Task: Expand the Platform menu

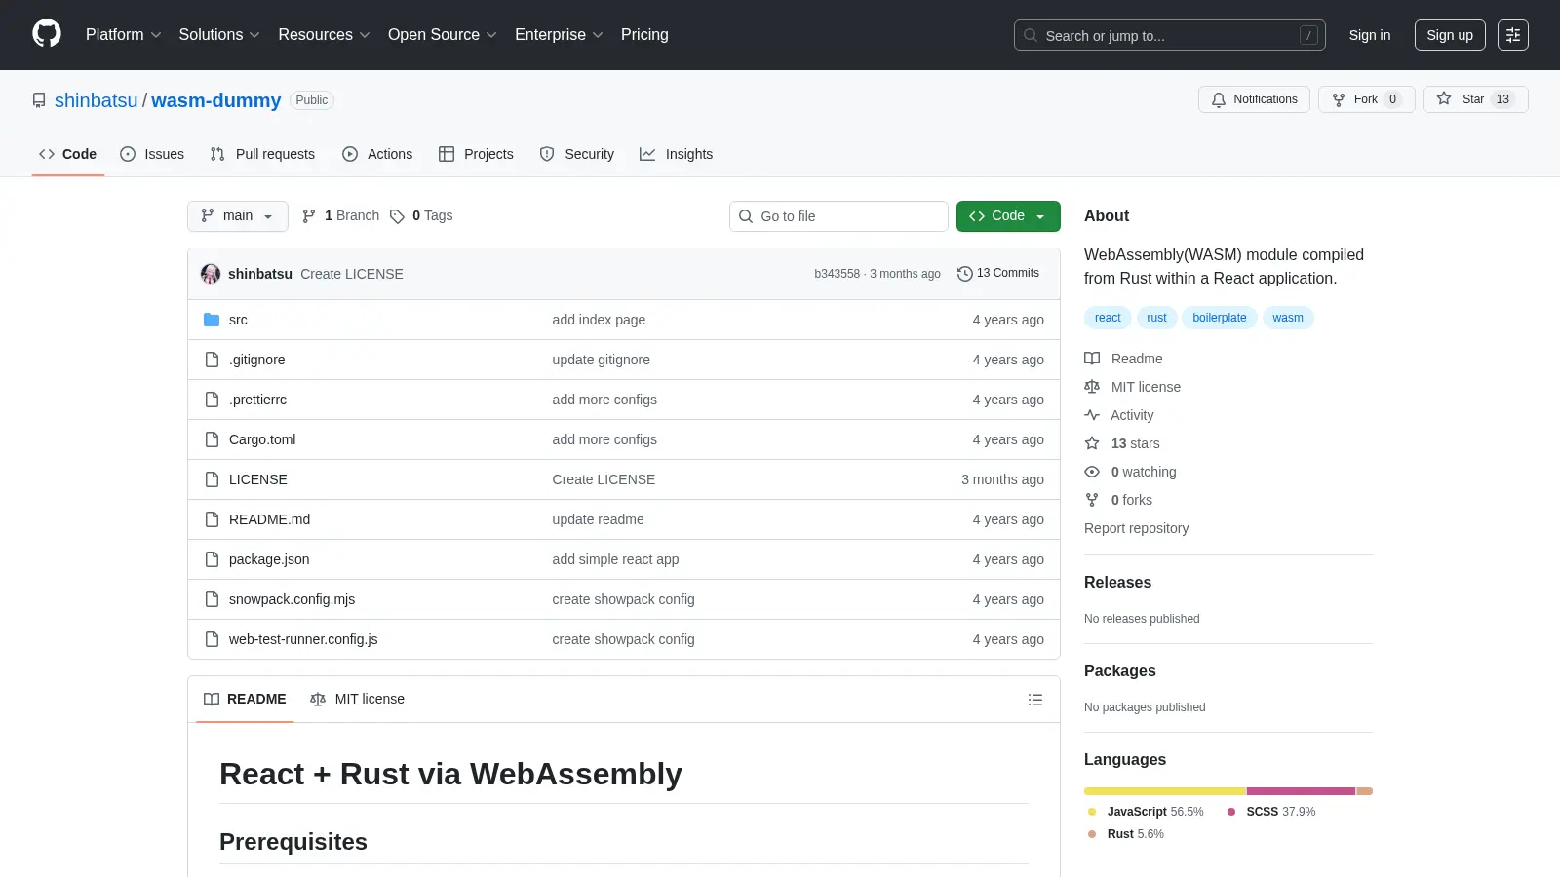Action: click(x=123, y=35)
